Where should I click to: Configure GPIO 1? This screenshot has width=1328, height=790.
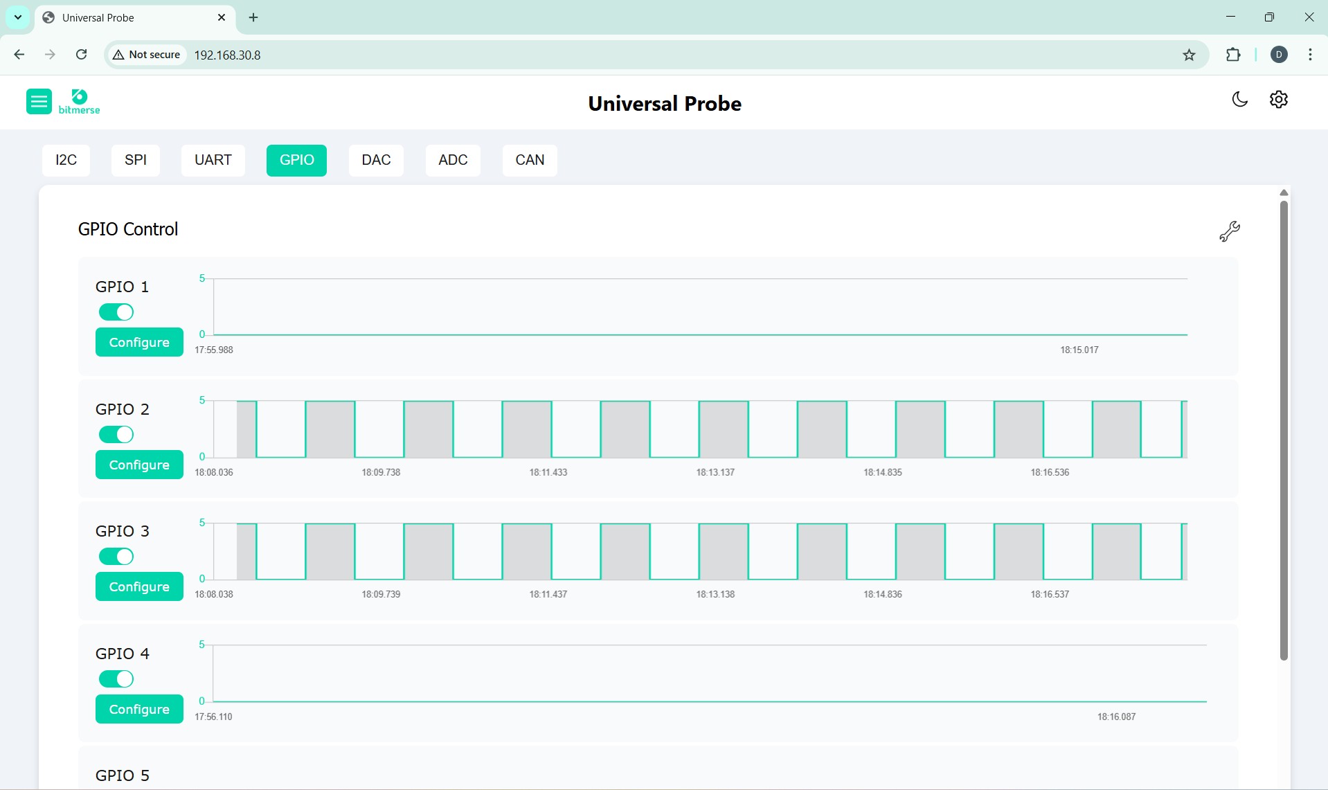[139, 342]
